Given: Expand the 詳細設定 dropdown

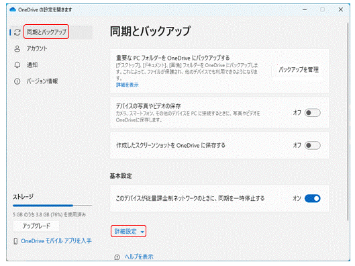Looking at the screenshot, I should [129, 231].
